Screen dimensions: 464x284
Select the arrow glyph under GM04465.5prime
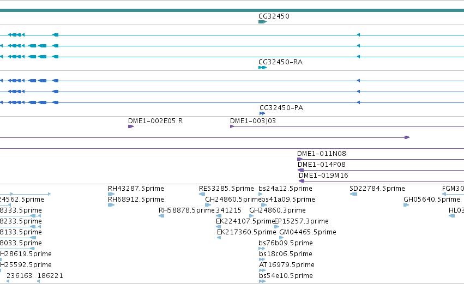tap(281, 238)
